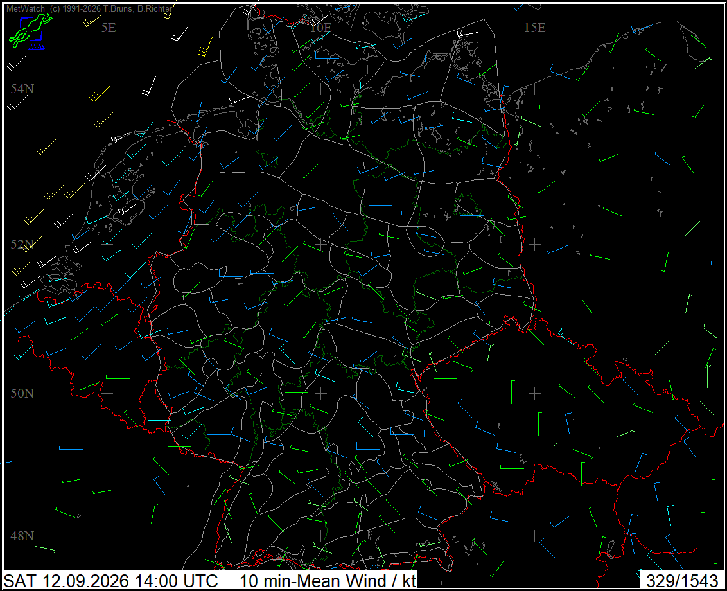Click the grid cross at 52N 15E
The width and height of the screenshot is (727, 591).
tap(534, 244)
